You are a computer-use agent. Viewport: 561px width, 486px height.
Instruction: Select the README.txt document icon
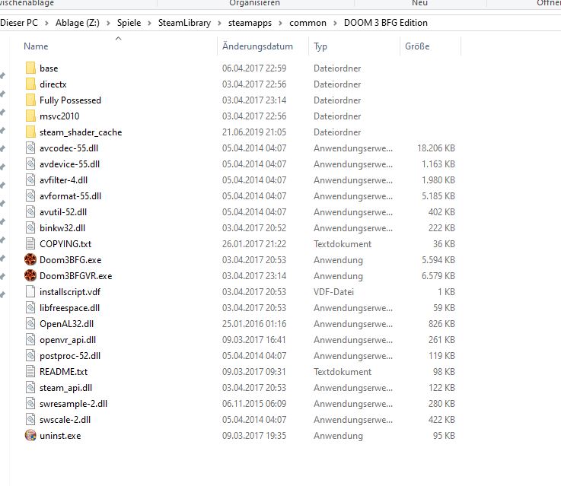30,372
